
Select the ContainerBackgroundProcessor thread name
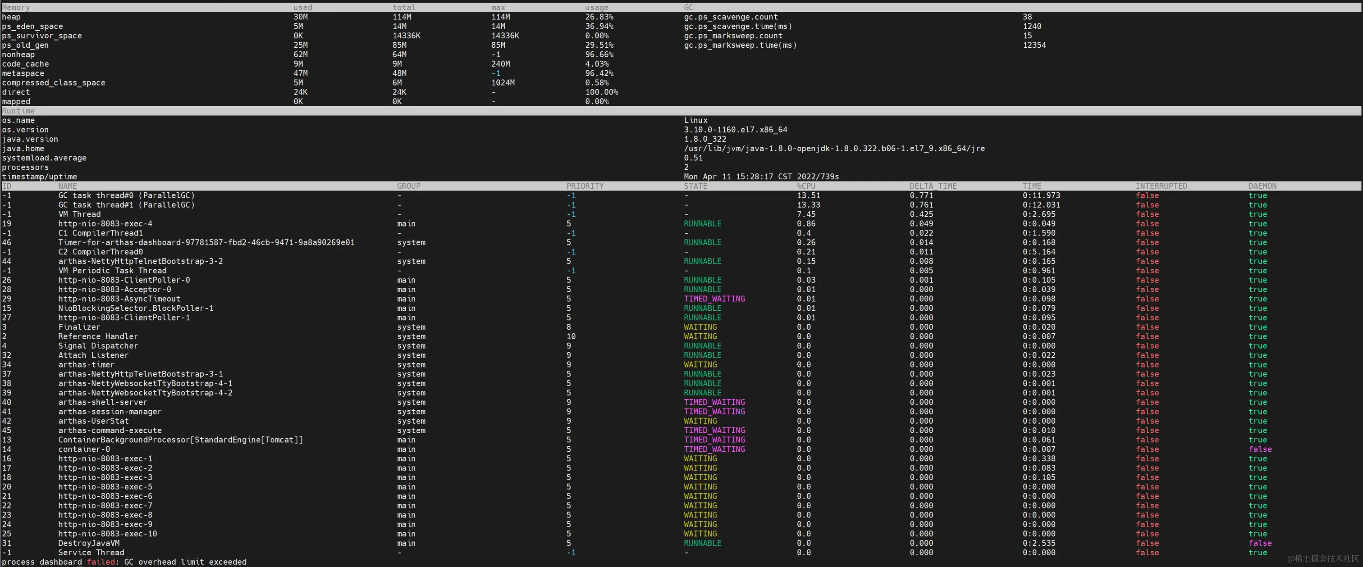point(180,440)
